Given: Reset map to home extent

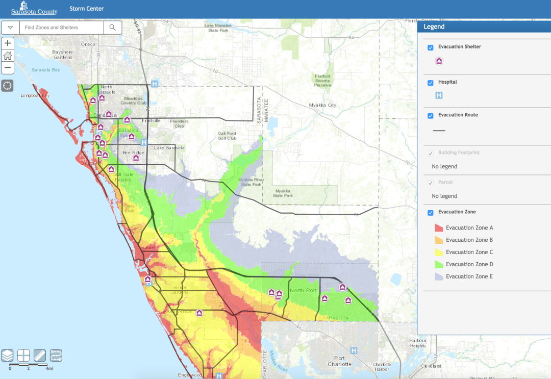Looking at the screenshot, I should pos(8,56).
